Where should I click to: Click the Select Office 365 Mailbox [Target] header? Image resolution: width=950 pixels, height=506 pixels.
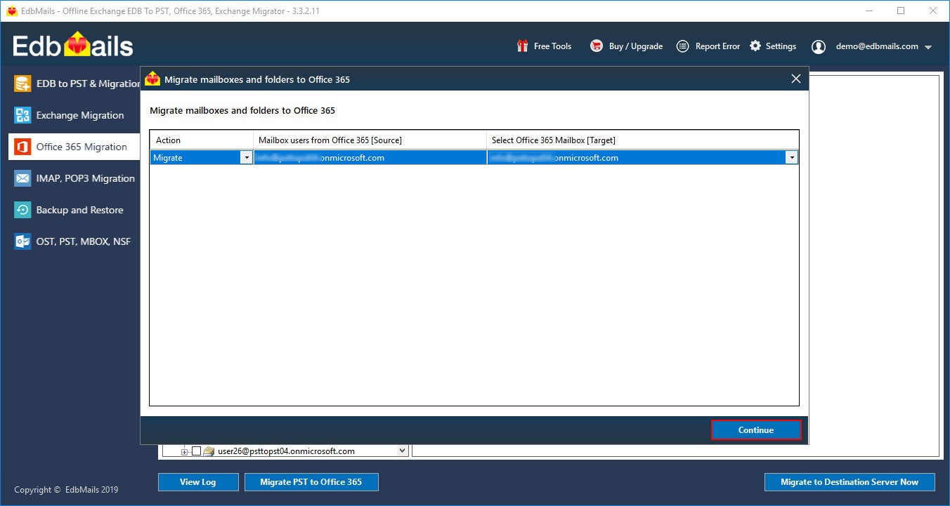pos(642,140)
